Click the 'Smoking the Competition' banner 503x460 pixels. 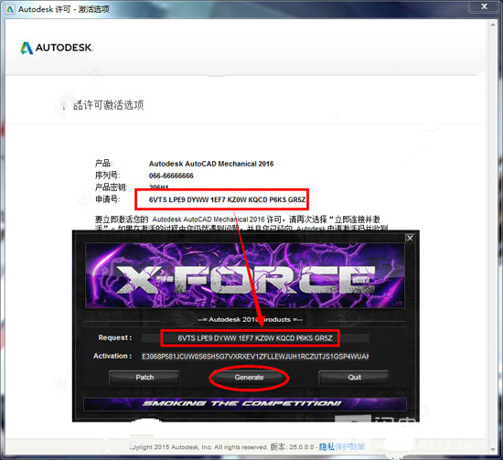click(x=245, y=404)
